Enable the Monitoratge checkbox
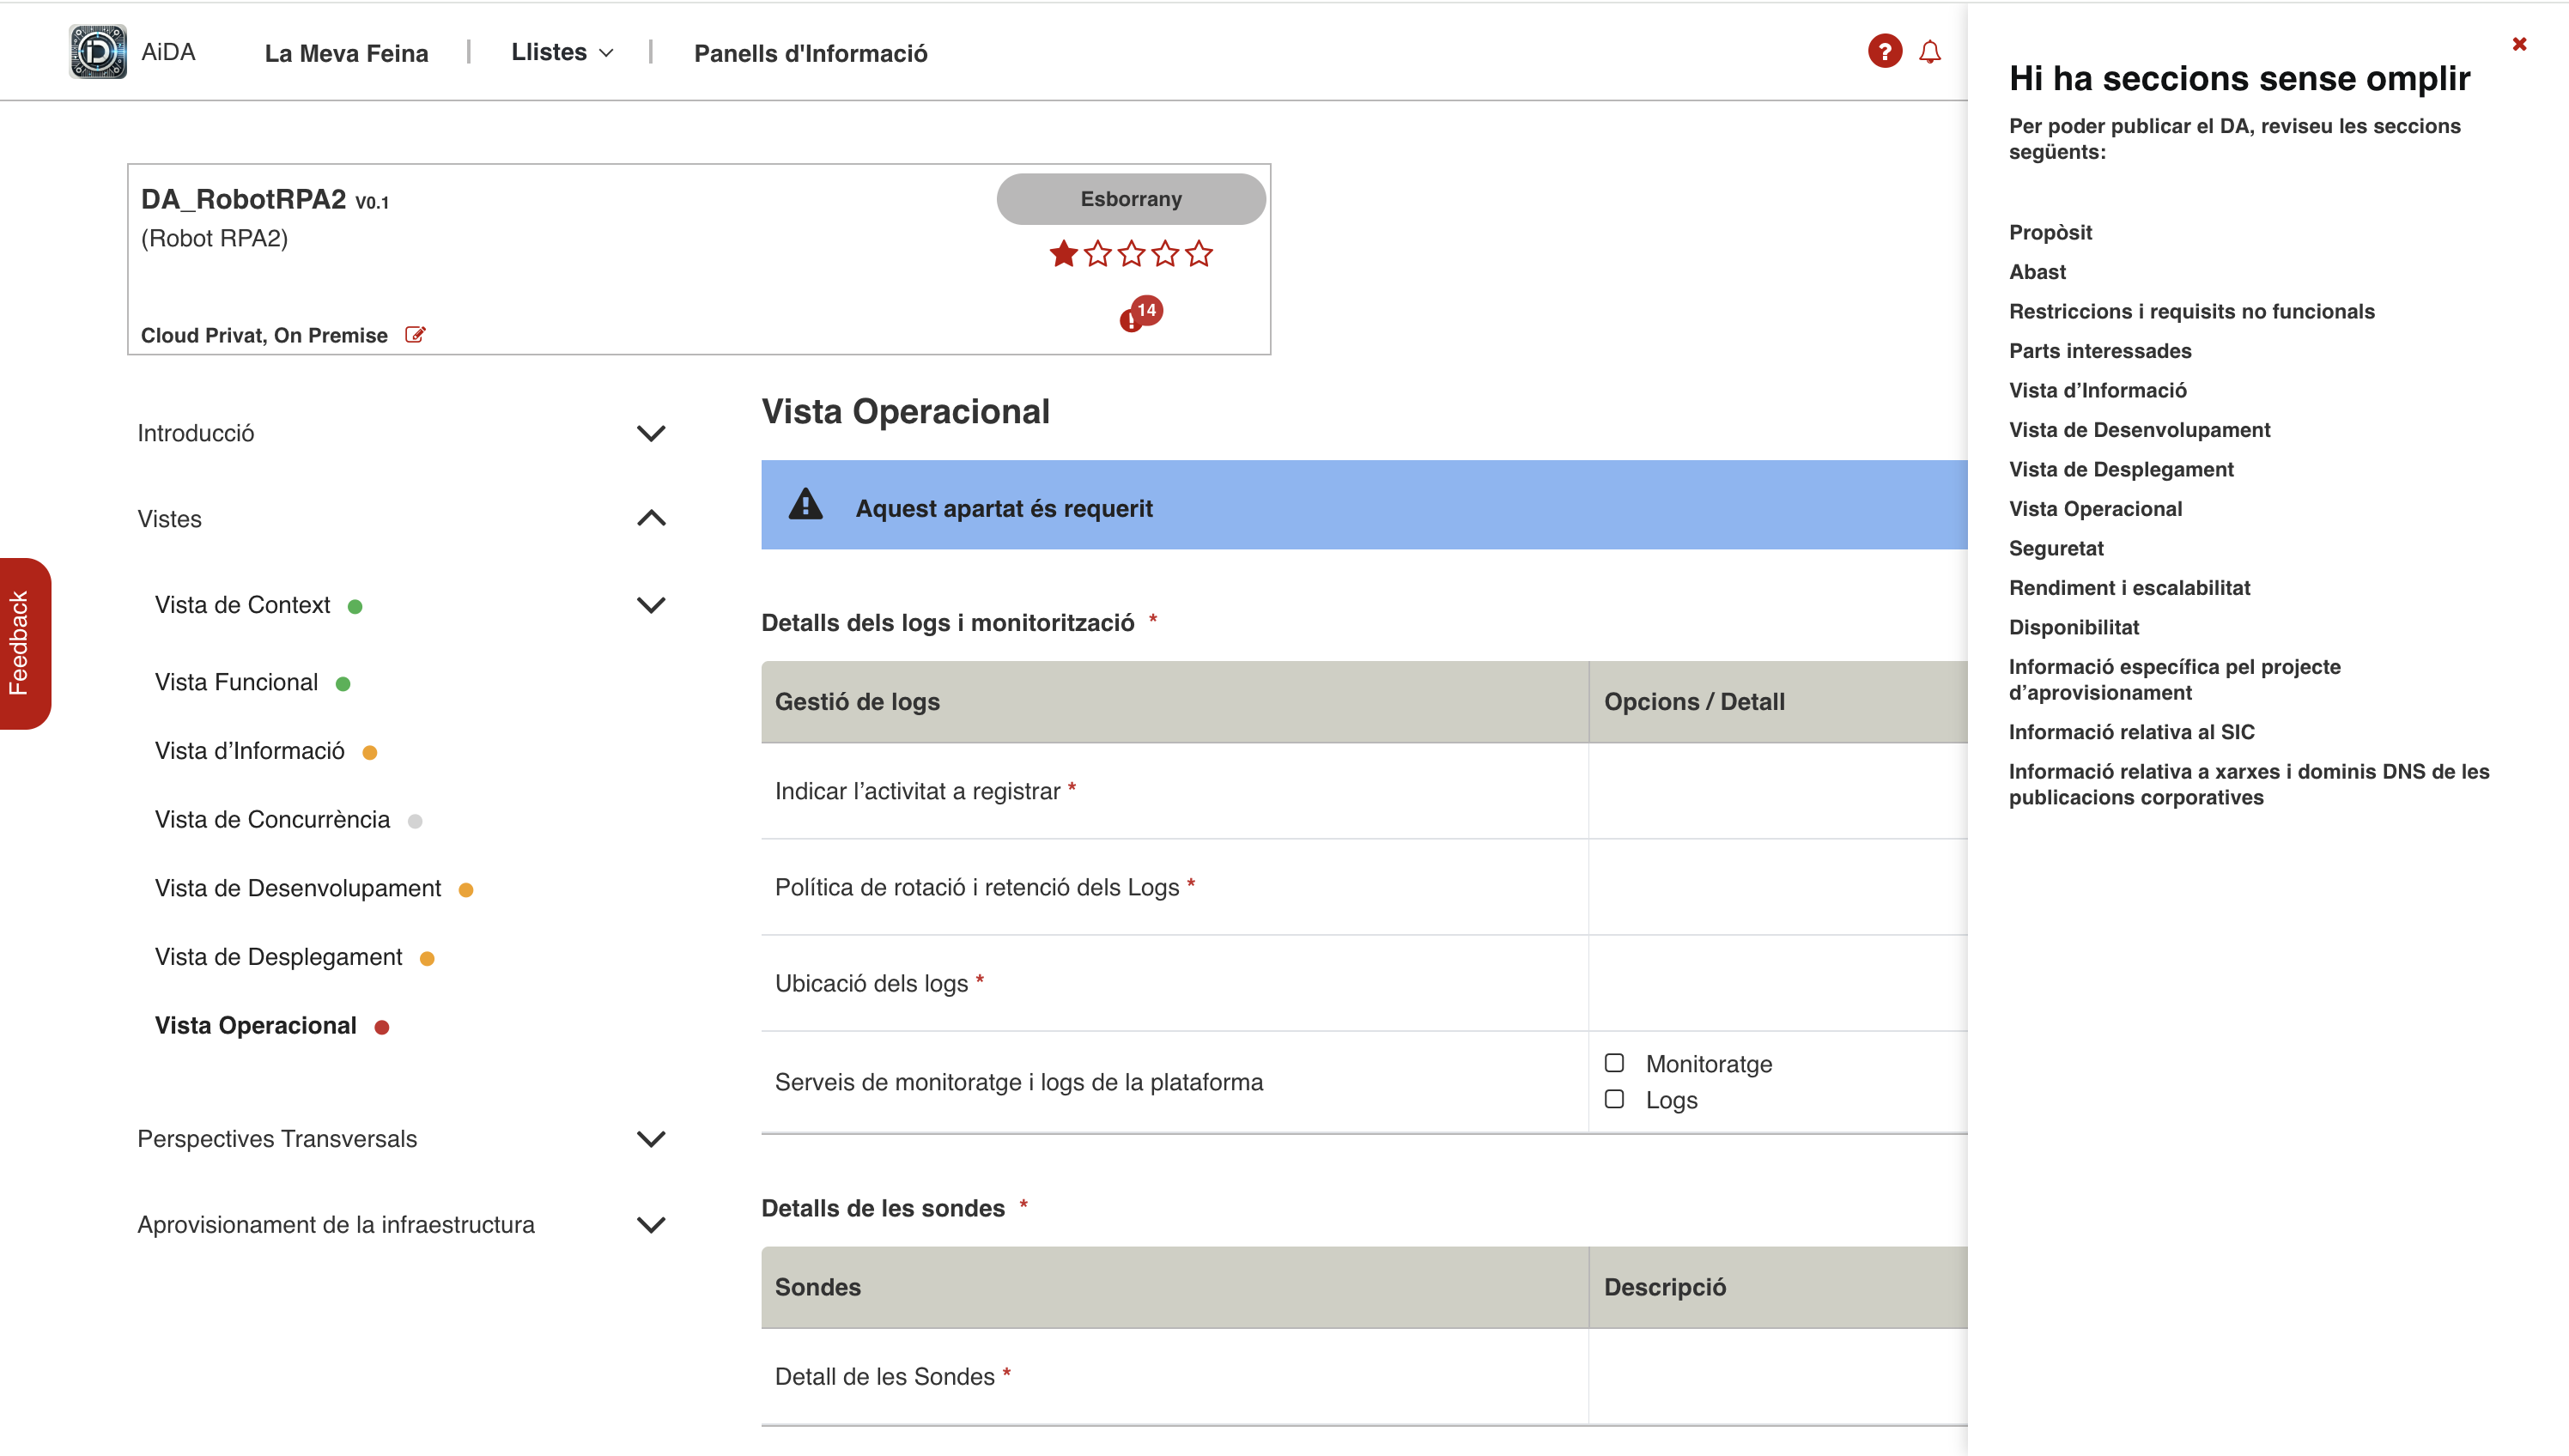 1614,1063
